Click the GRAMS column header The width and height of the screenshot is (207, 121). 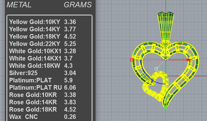click(x=78, y=5)
